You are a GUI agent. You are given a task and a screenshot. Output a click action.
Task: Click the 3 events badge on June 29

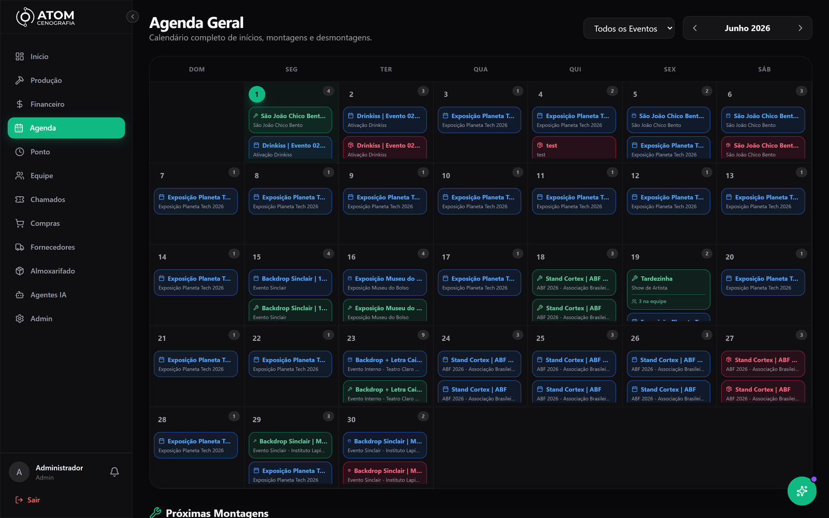[328, 416]
